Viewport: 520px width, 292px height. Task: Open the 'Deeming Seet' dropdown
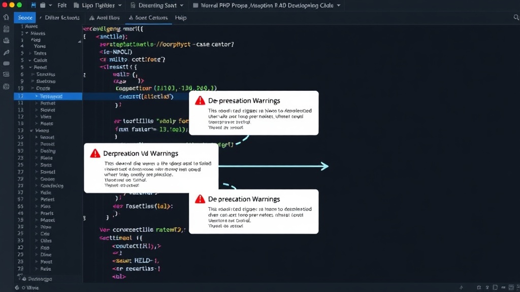tap(157, 5)
